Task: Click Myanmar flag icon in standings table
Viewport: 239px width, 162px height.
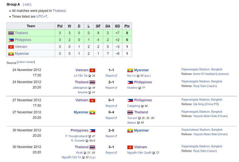Action: click(11, 54)
